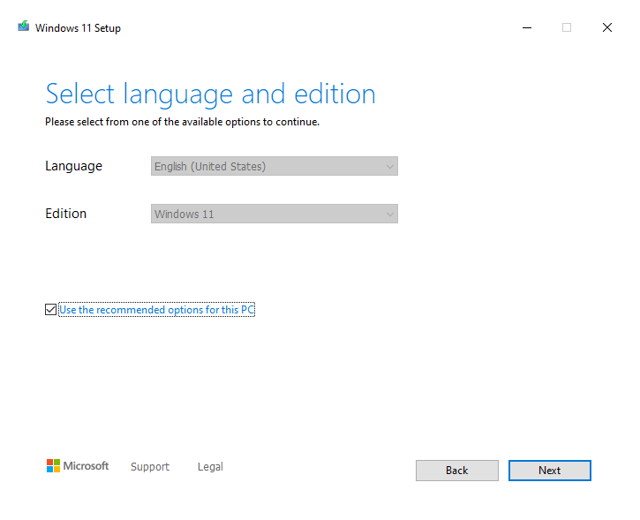Minimize the Windows 11 Setup window
Viewport: 640px width, 520px height.
(527, 27)
